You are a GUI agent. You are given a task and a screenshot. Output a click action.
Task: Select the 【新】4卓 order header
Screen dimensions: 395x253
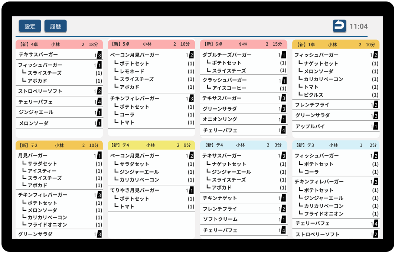coord(59,44)
